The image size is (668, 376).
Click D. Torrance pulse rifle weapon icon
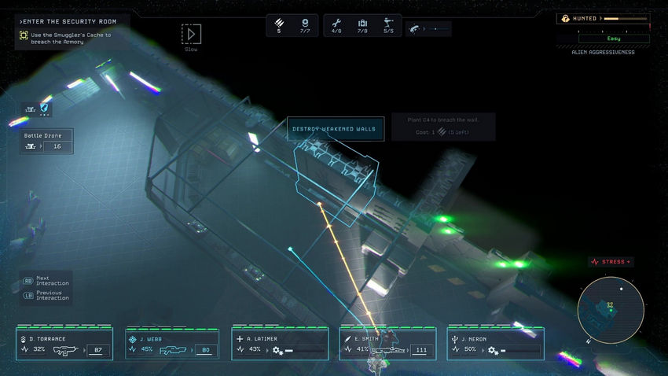[65, 350]
